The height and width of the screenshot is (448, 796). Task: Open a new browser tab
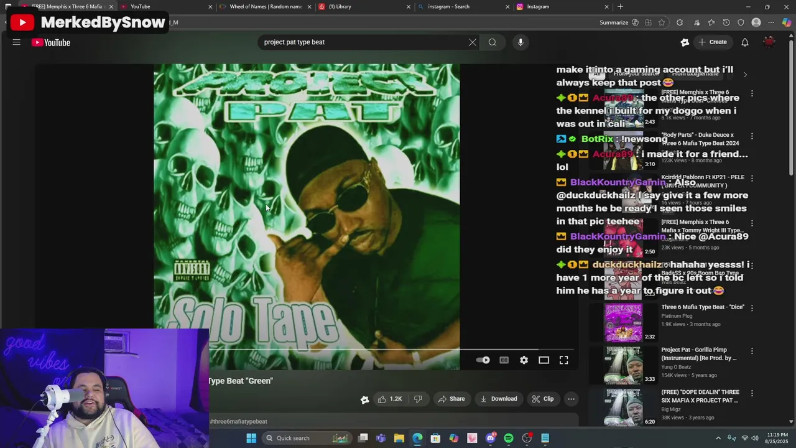tap(620, 6)
